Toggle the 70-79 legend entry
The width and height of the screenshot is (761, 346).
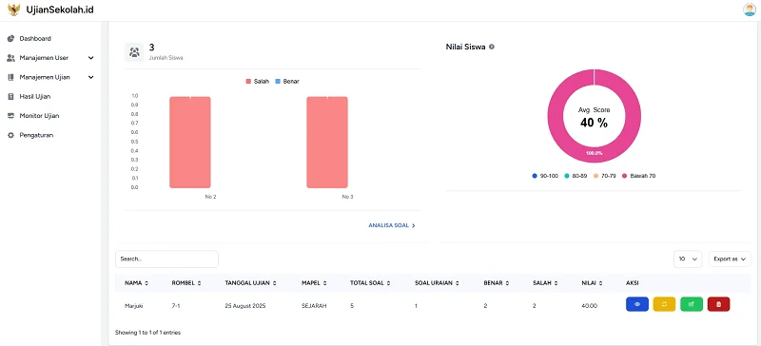coord(605,176)
